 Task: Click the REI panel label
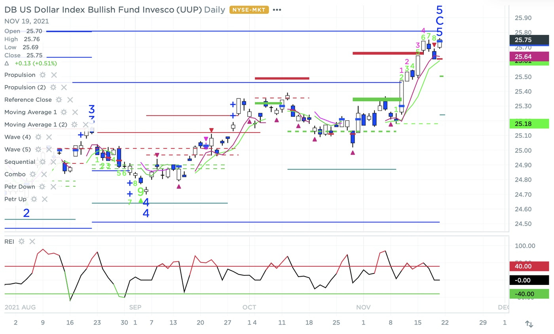[x=9, y=241]
